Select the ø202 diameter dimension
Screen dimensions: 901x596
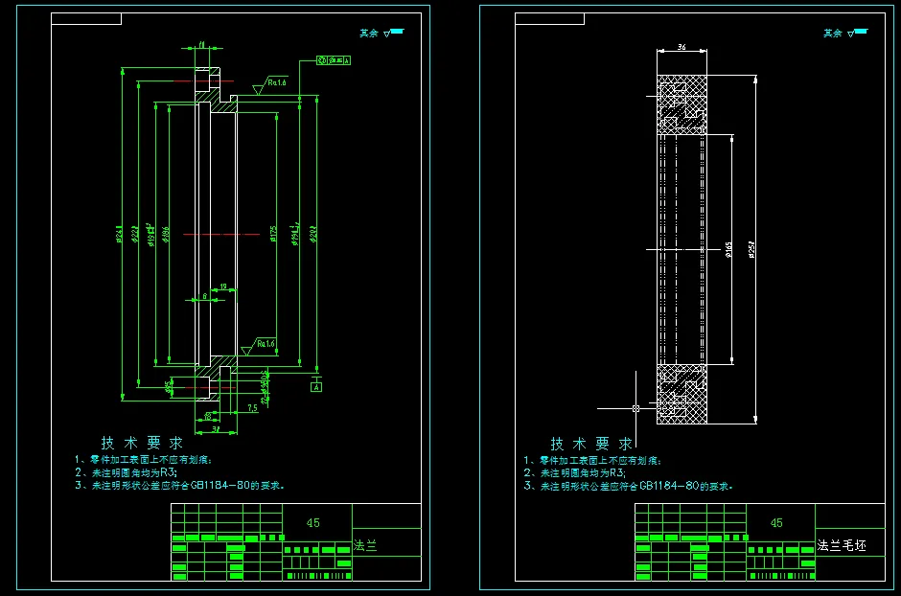click(x=313, y=234)
